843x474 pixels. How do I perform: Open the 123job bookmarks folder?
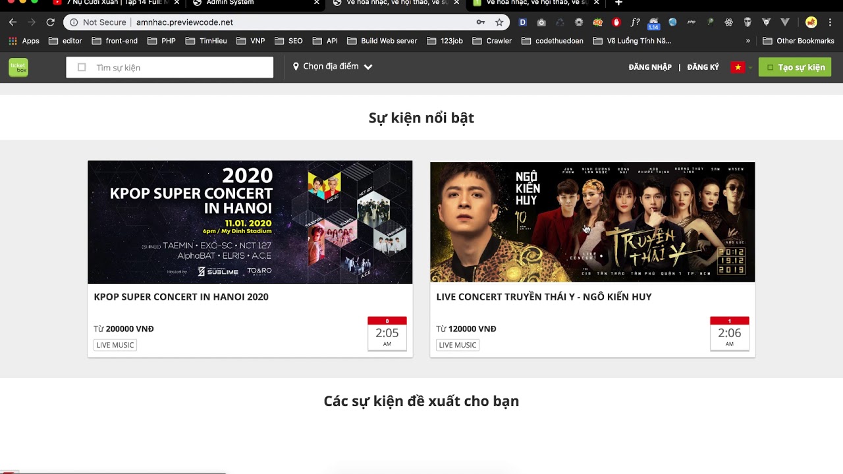(445, 41)
